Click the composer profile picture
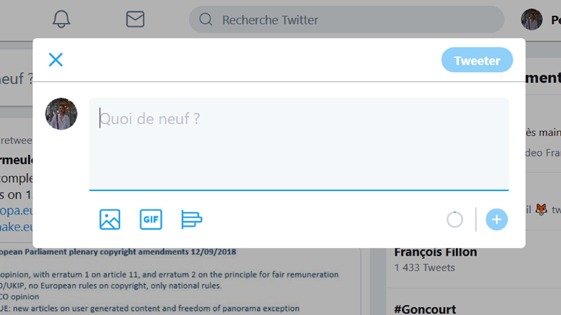The height and width of the screenshot is (315, 561). pos(61,114)
